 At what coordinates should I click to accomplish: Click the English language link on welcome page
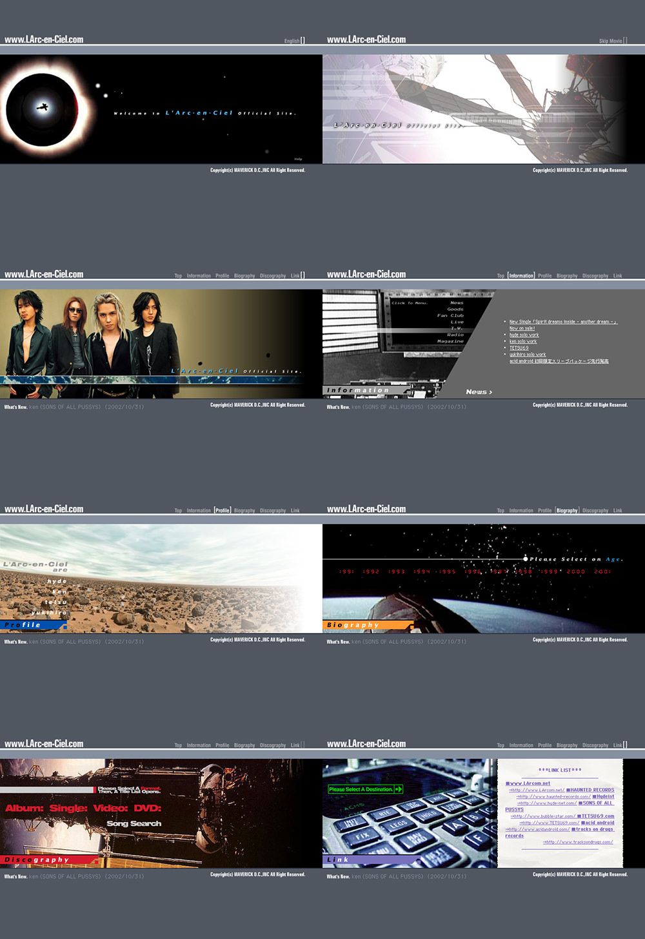coord(292,41)
